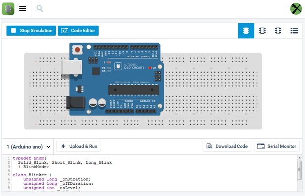Click the Solid_Blink enum line
This screenshot has width=305, height=196.
(65, 163)
